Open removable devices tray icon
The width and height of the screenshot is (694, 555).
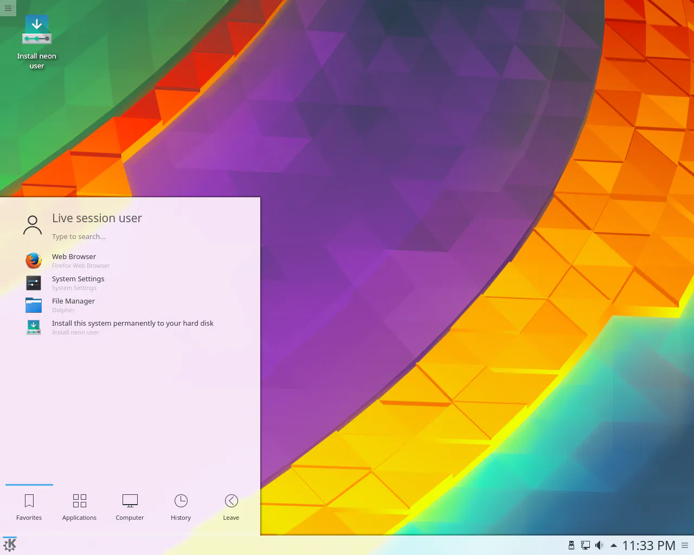pyautogui.click(x=571, y=545)
